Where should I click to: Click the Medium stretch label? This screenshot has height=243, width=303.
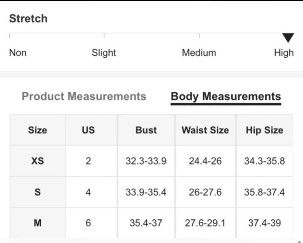(199, 53)
